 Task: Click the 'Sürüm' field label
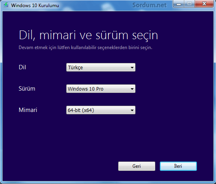pyautogui.click(x=27, y=89)
